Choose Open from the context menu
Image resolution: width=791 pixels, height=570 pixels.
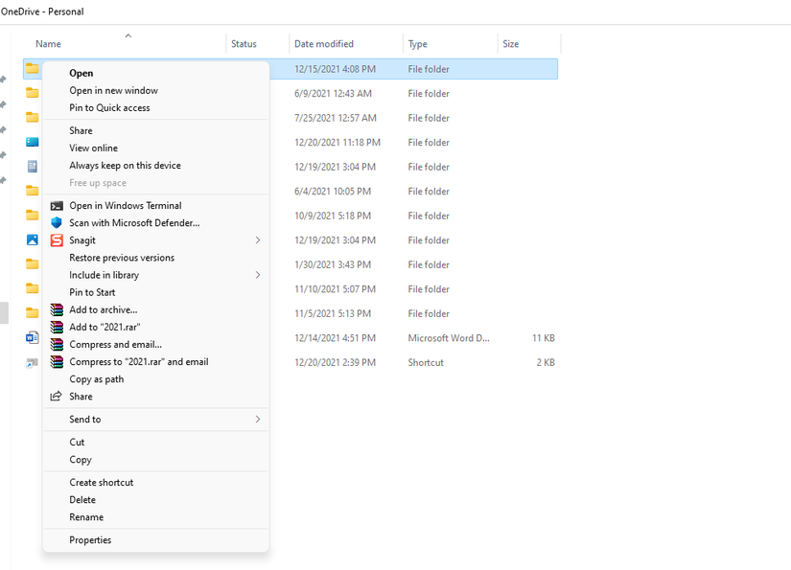click(x=81, y=73)
